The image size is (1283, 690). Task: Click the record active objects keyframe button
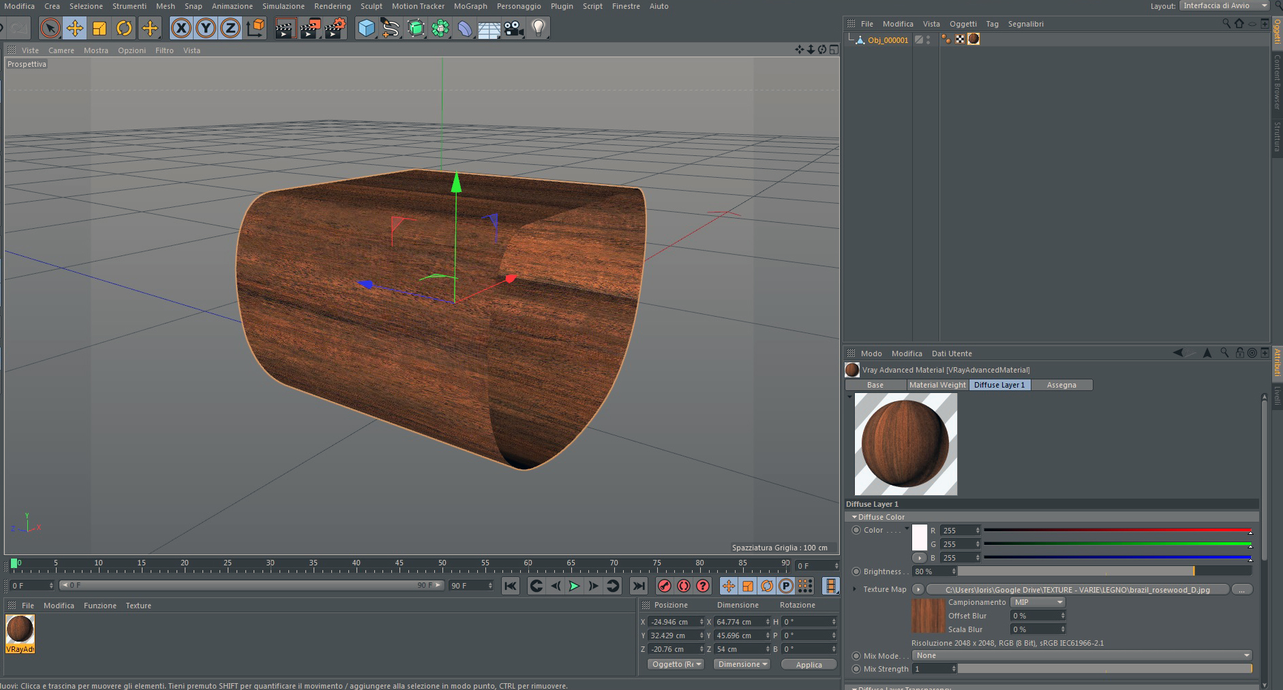tap(664, 586)
